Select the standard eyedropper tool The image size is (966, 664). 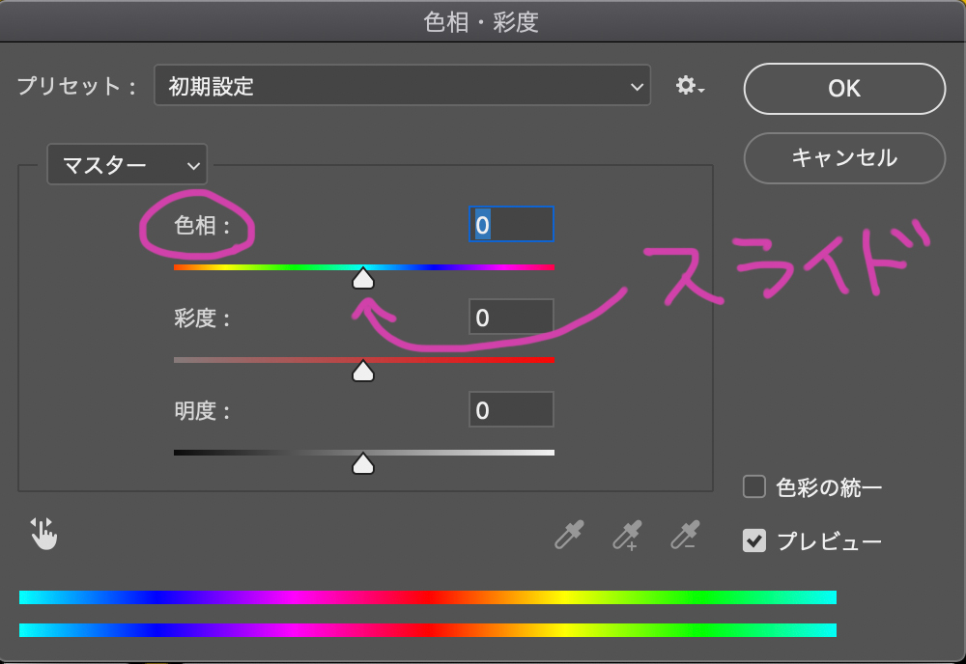(569, 536)
